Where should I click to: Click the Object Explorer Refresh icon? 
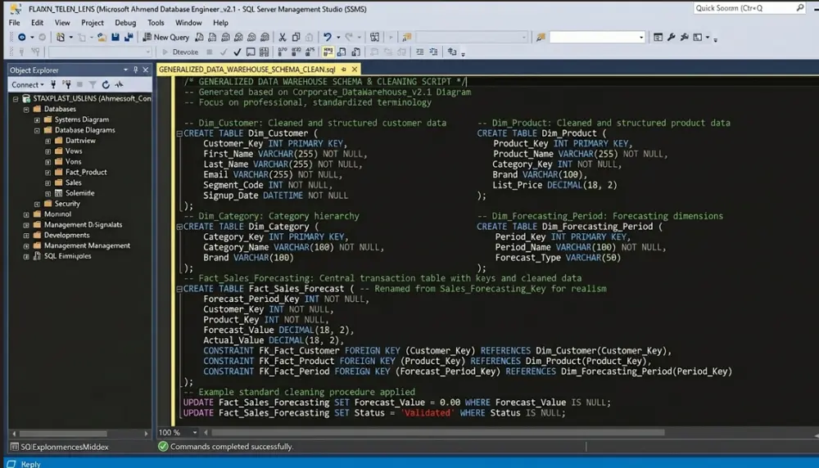click(x=106, y=84)
